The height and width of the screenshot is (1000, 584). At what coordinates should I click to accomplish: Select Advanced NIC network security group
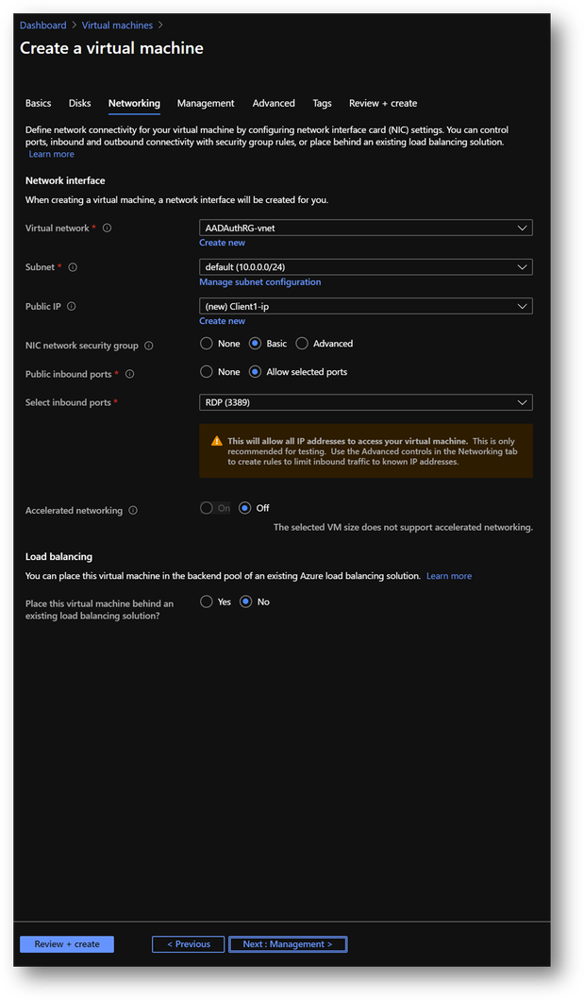(302, 344)
